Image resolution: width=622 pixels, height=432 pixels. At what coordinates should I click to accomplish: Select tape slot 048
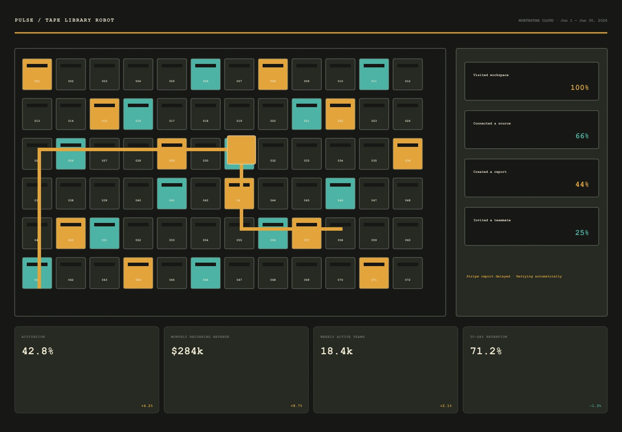(408, 194)
